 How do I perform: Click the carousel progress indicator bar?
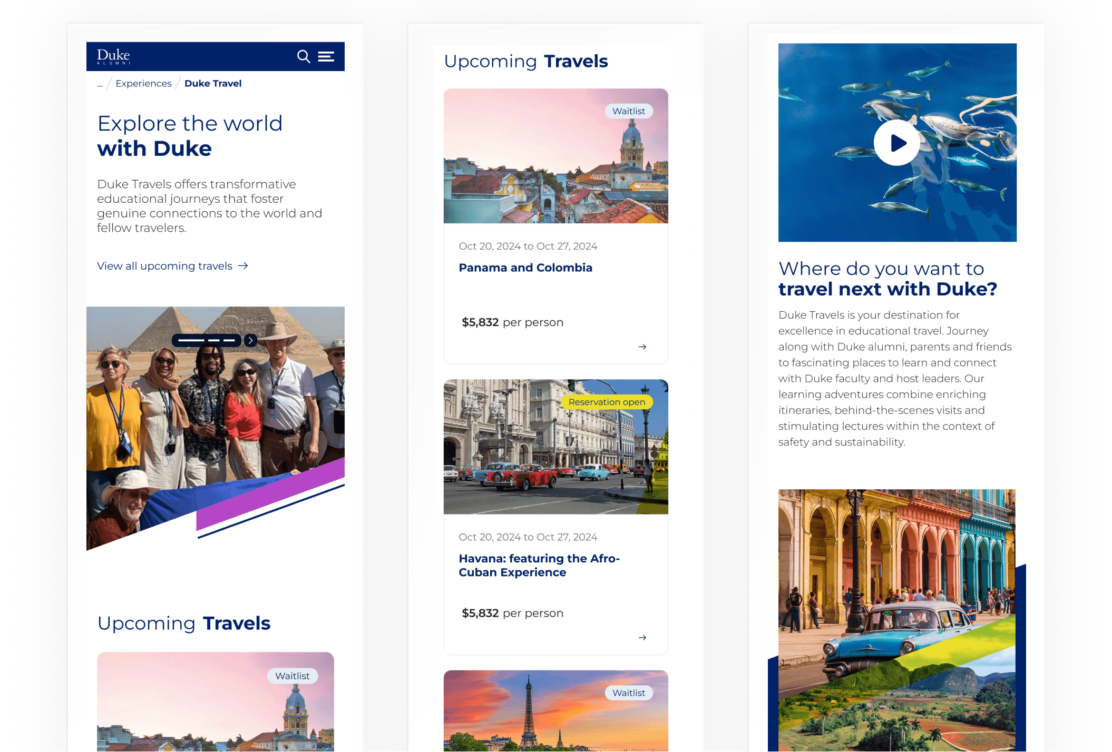[x=207, y=340]
